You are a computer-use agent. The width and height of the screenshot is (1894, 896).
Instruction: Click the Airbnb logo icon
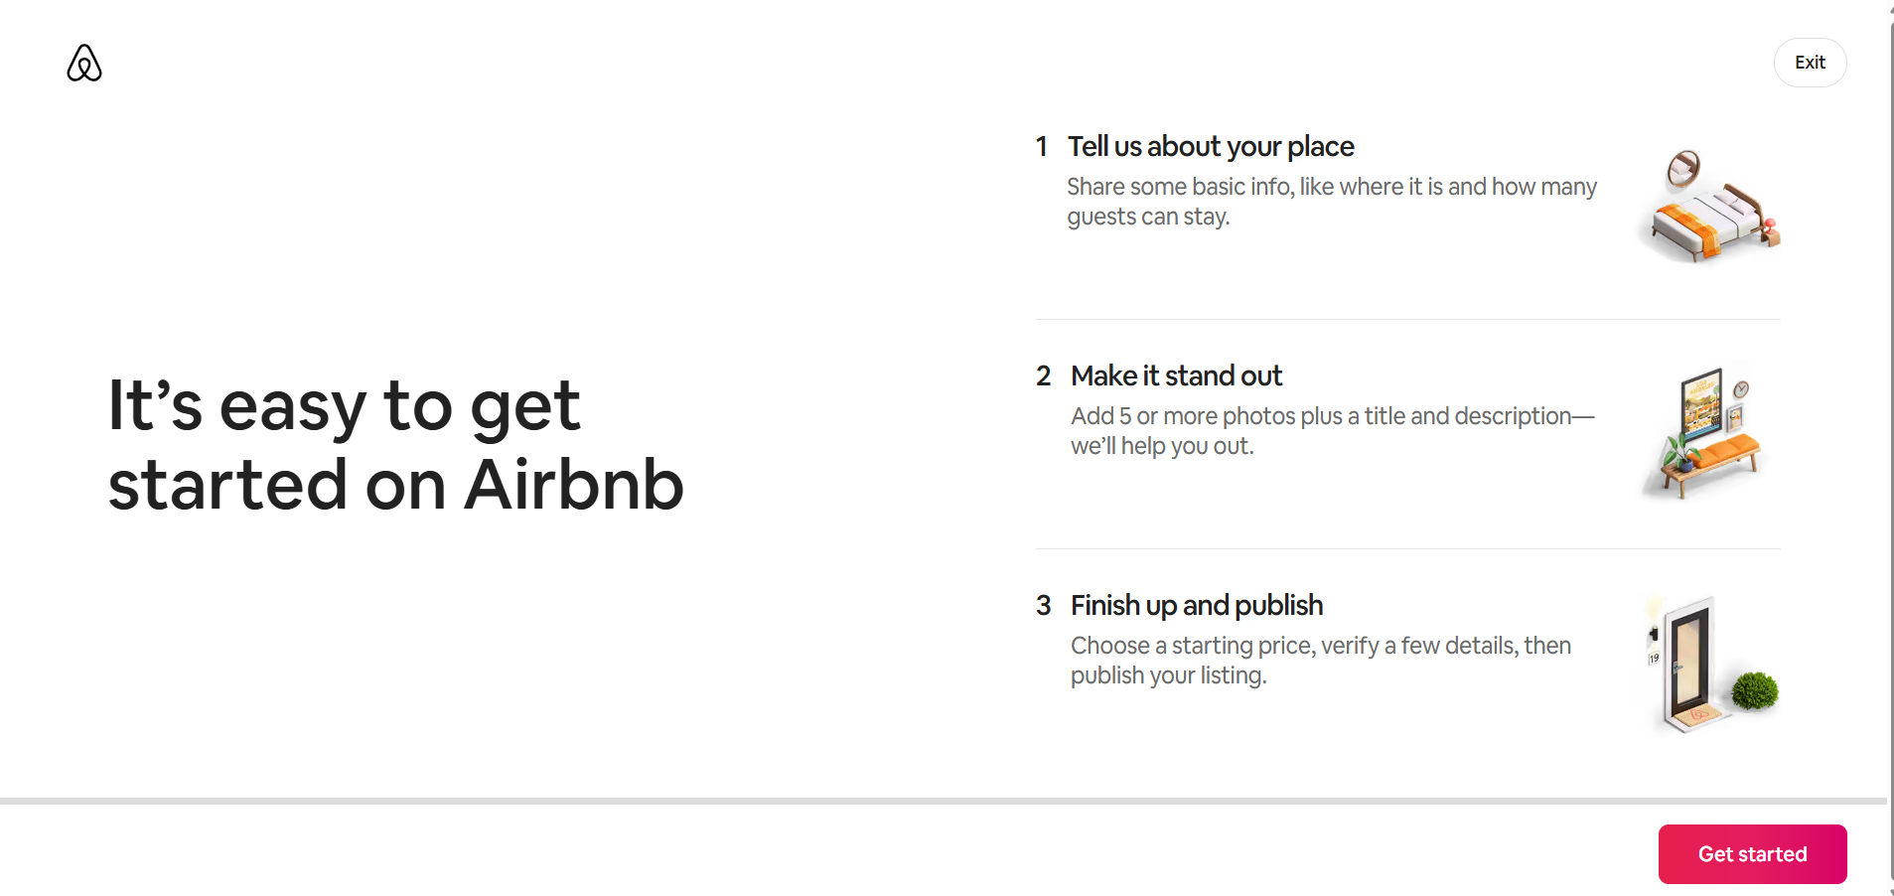coord(84,63)
